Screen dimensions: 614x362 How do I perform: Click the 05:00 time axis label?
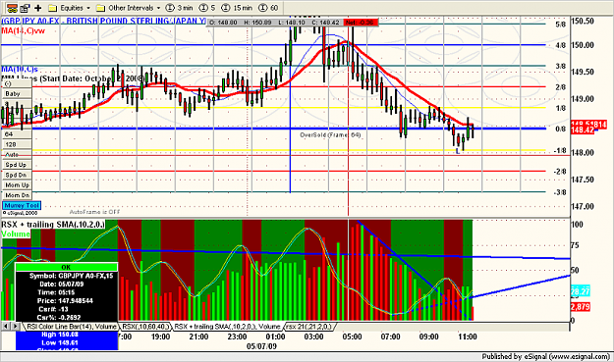coord(352,336)
